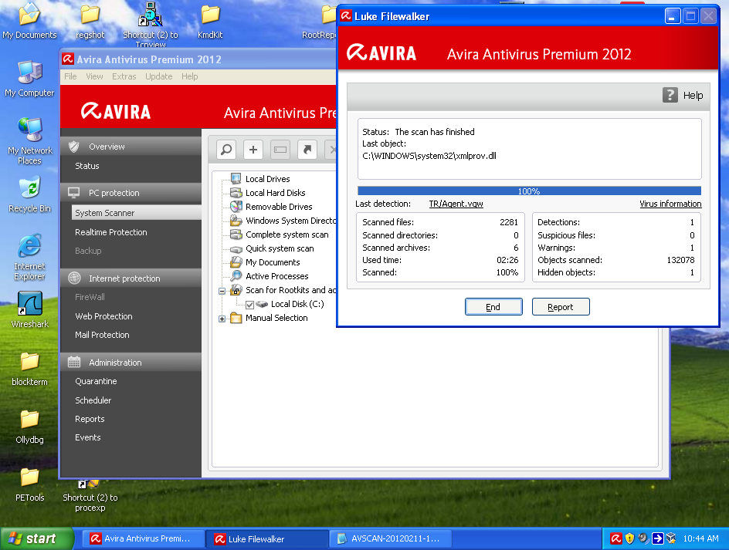This screenshot has width=729, height=550.
Task: Select the Shortcut (2) to procexp icon
Action: pos(90,496)
